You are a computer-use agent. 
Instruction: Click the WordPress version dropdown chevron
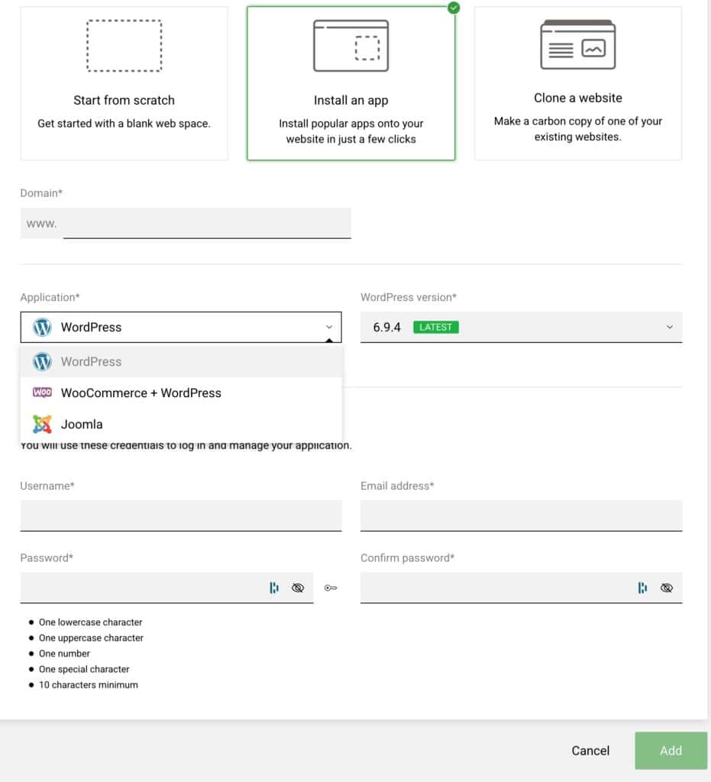[x=670, y=327]
